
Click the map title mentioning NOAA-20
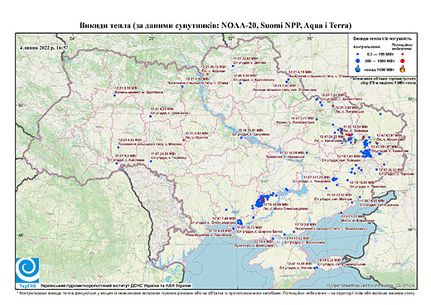point(215,26)
